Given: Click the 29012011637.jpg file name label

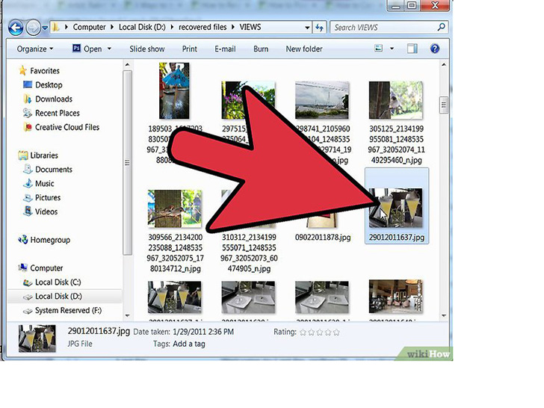Looking at the screenshot, I should tap(397, 238).
